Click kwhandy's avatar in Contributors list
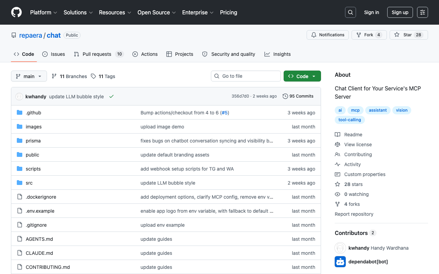This screenshot has height=274, width=439. click(x=340, y=248)
